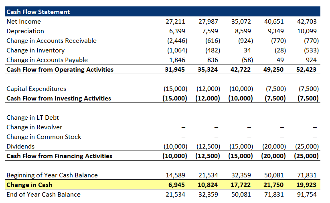Click Change in Accounts Receivable label
The width and height of the screenshot is (330, 203).
click(x=52, y=41)
